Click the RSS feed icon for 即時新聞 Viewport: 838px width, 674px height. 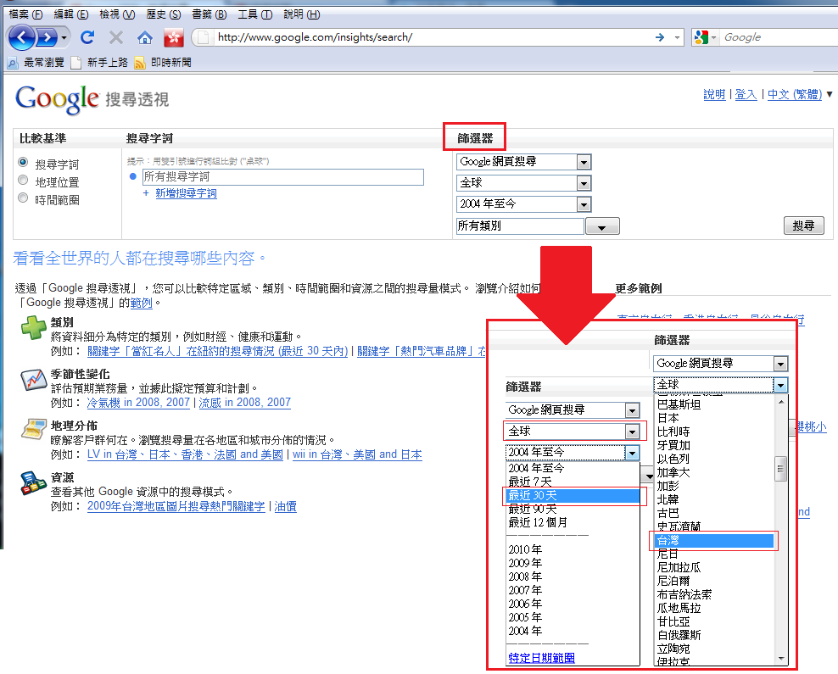(139, 63)
